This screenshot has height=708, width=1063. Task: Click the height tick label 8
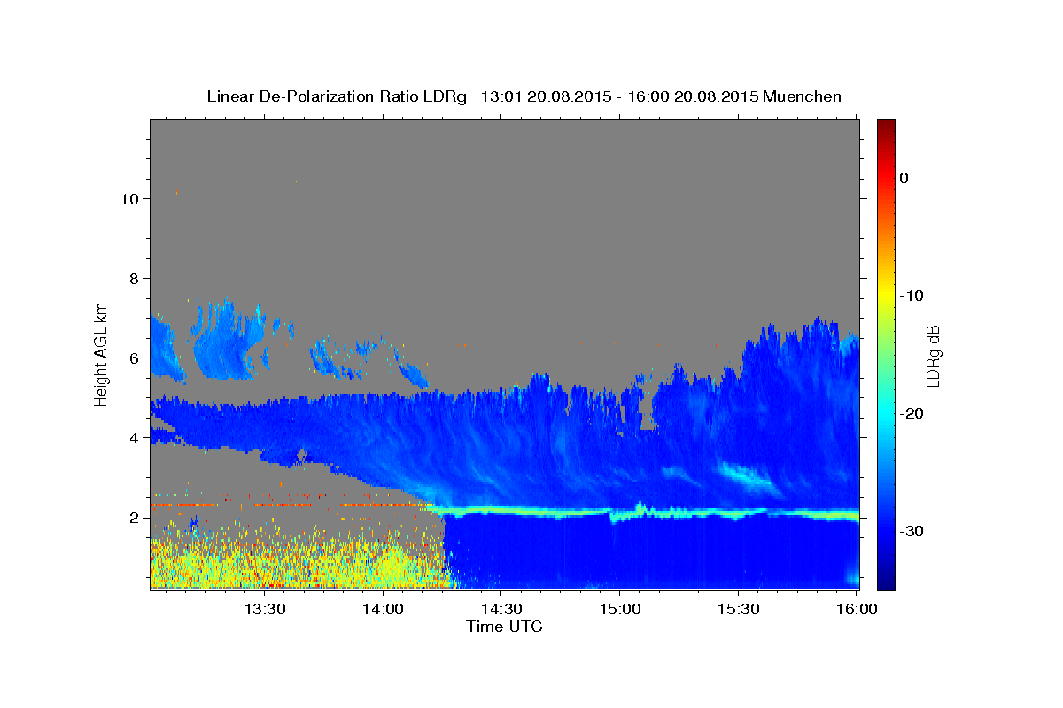click(x=133, y=278)
